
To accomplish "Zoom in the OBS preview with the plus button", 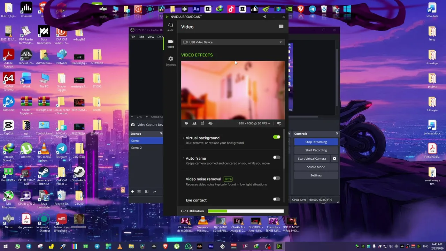I will [147, 117].
